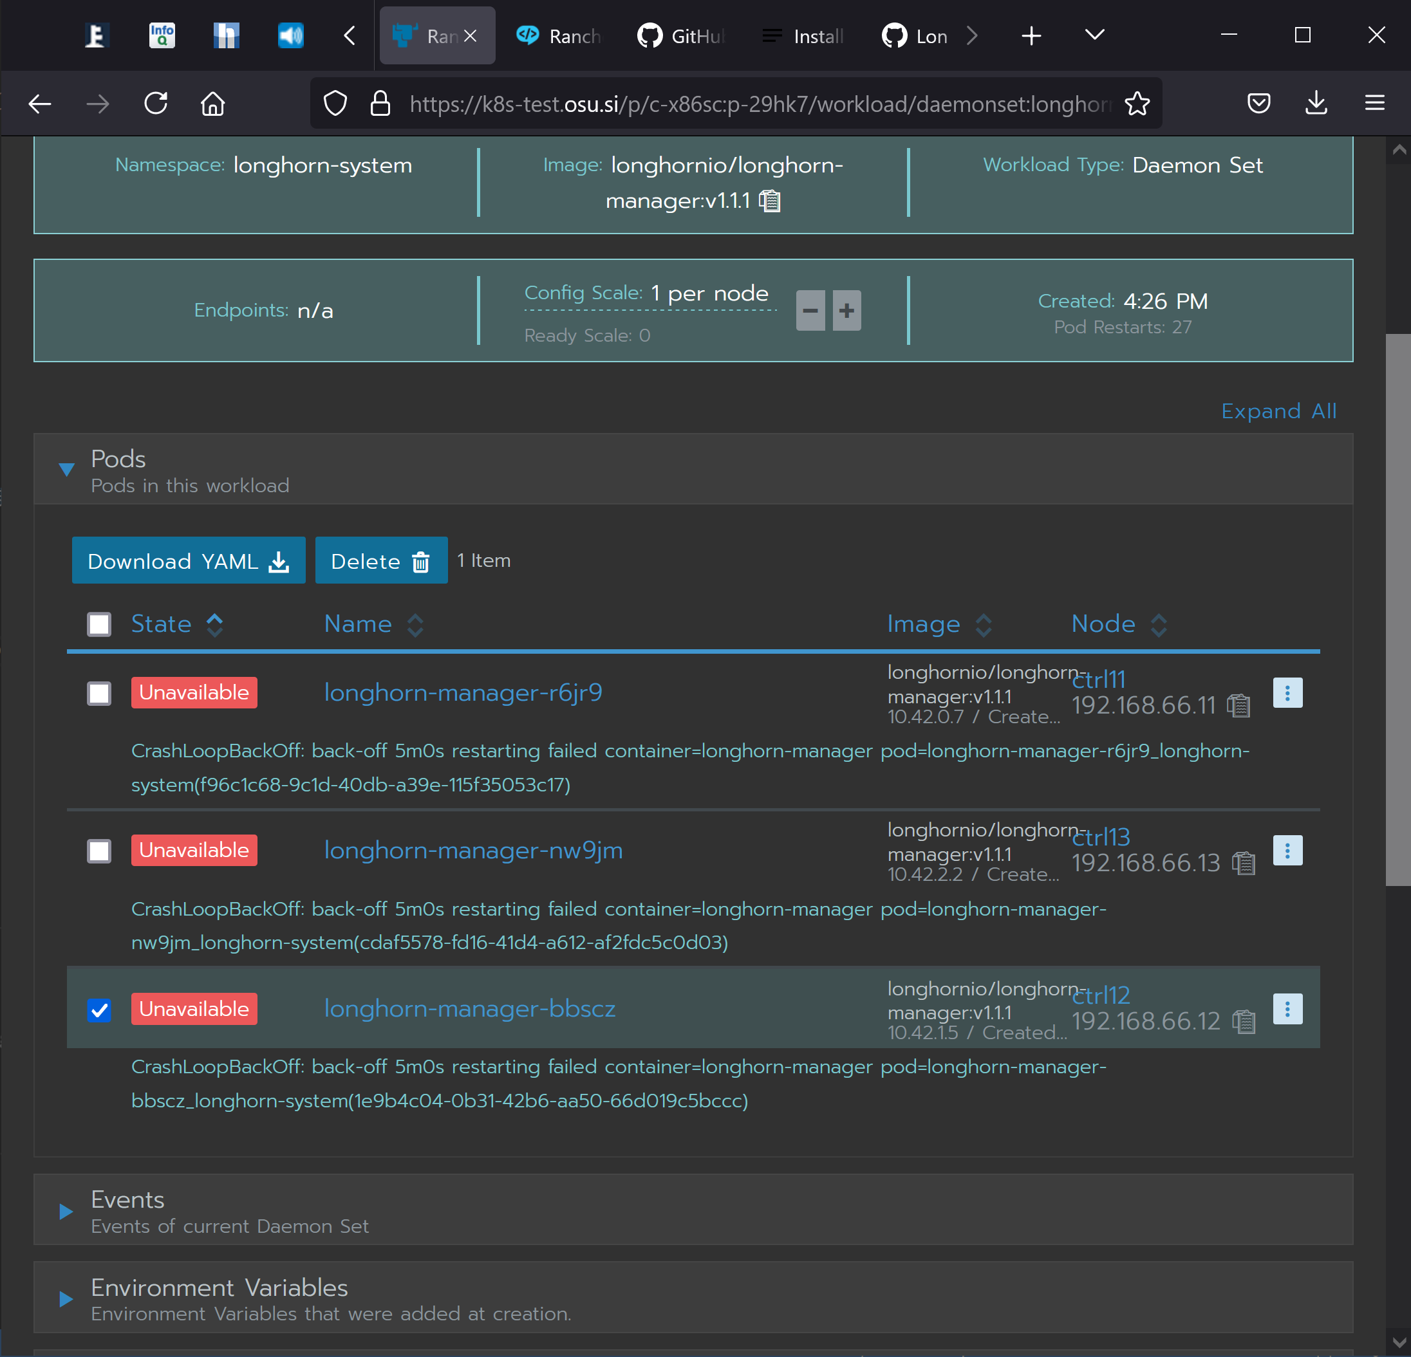This screenshot has height=1357, width=1411.
Task: Open pod longhorn-manager-r6jr9
Action: tap(463, 692)
